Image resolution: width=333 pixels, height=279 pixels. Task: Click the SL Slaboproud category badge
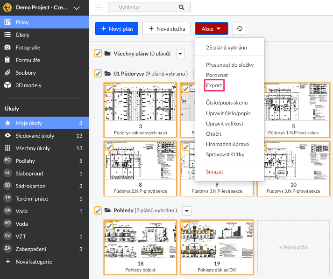pyautogui.click(x=7, y=173)
